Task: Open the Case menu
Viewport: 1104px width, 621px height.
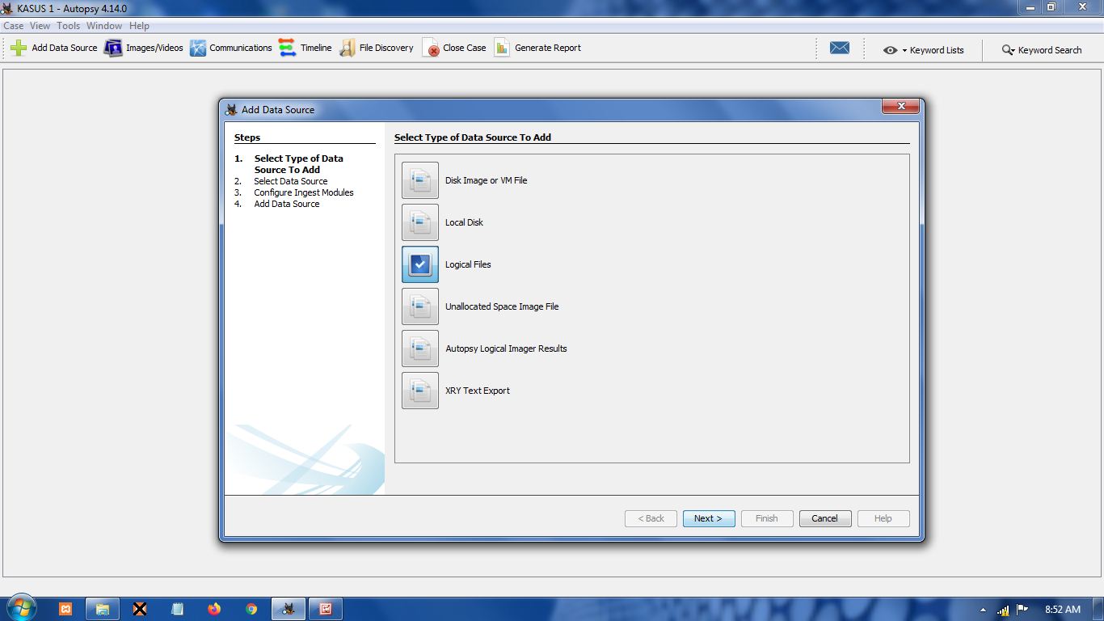Action: (14, 26)
